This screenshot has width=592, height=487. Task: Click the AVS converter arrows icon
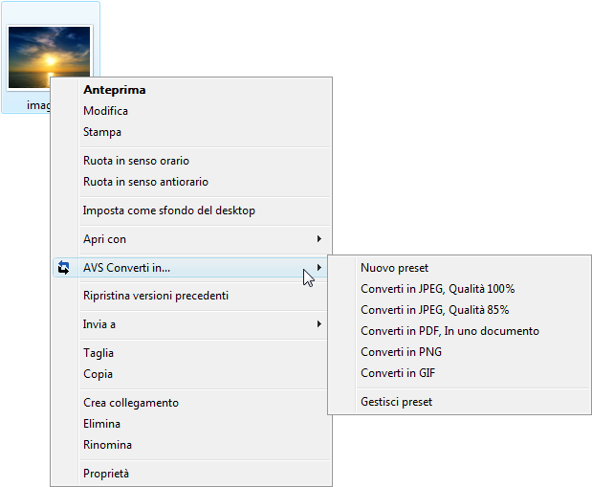(63, 268)
